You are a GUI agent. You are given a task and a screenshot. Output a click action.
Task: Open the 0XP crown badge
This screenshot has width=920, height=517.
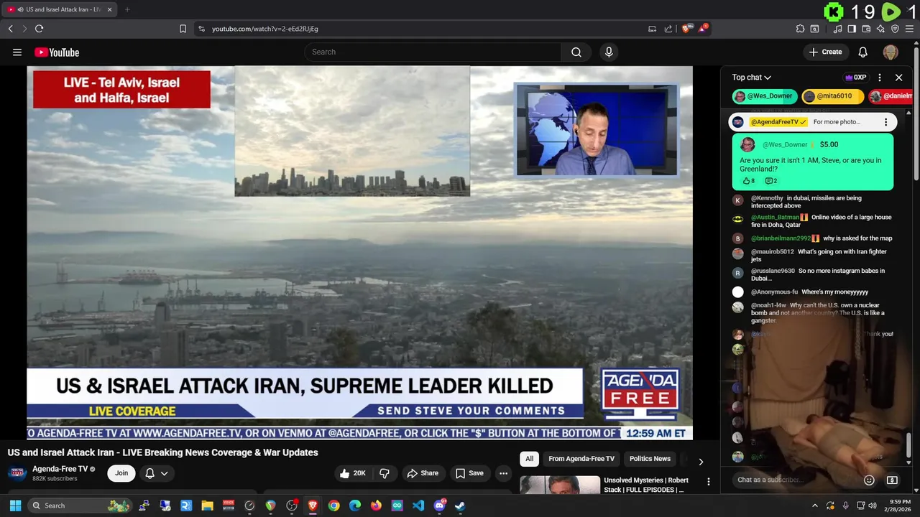point(855,78)
